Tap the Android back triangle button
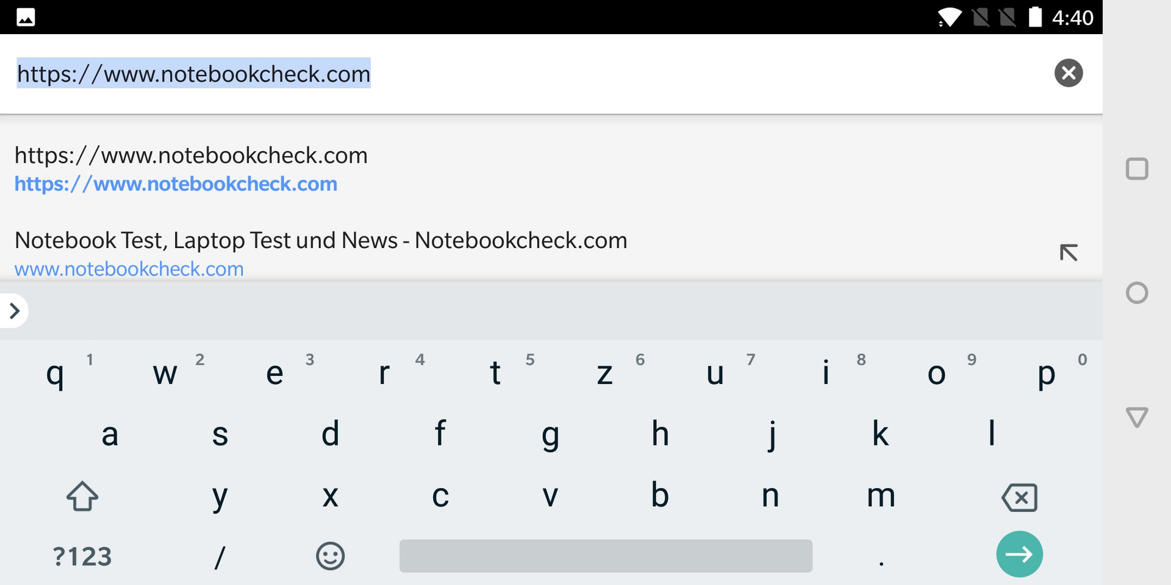This screenshot has width=1171, height=585. point(1137,417)
